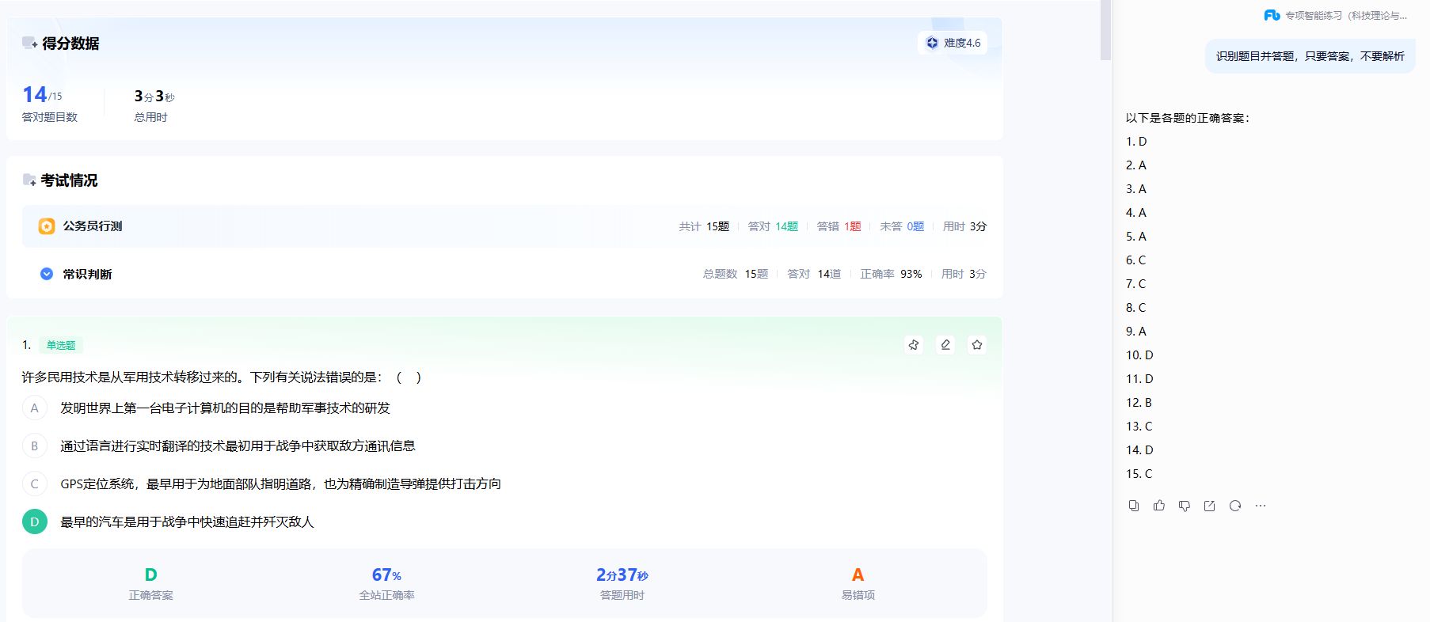Regenerate the AI answer
1430x622 pixels.
[1235, 506]
